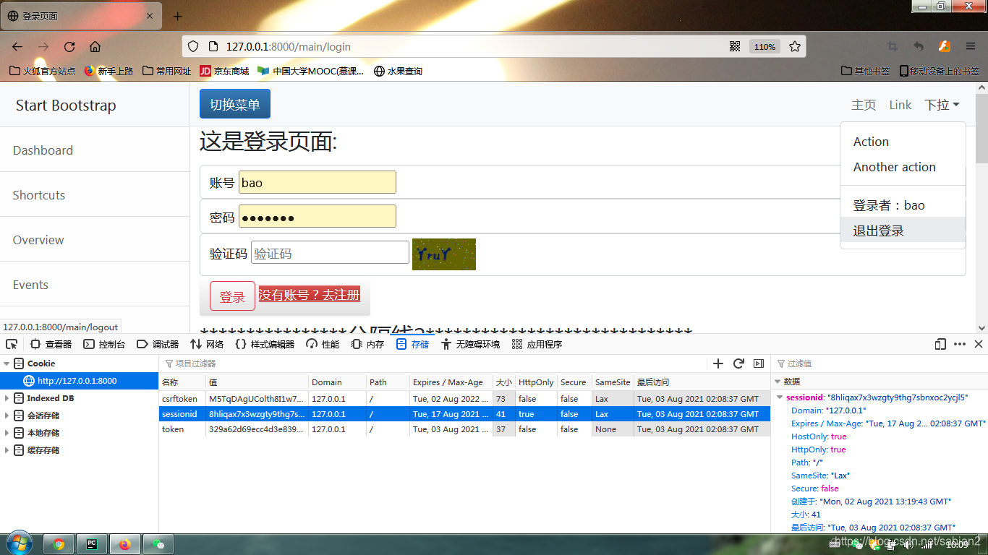
Task: Expand the Indexed DB tree node
Action: [7, 398]
